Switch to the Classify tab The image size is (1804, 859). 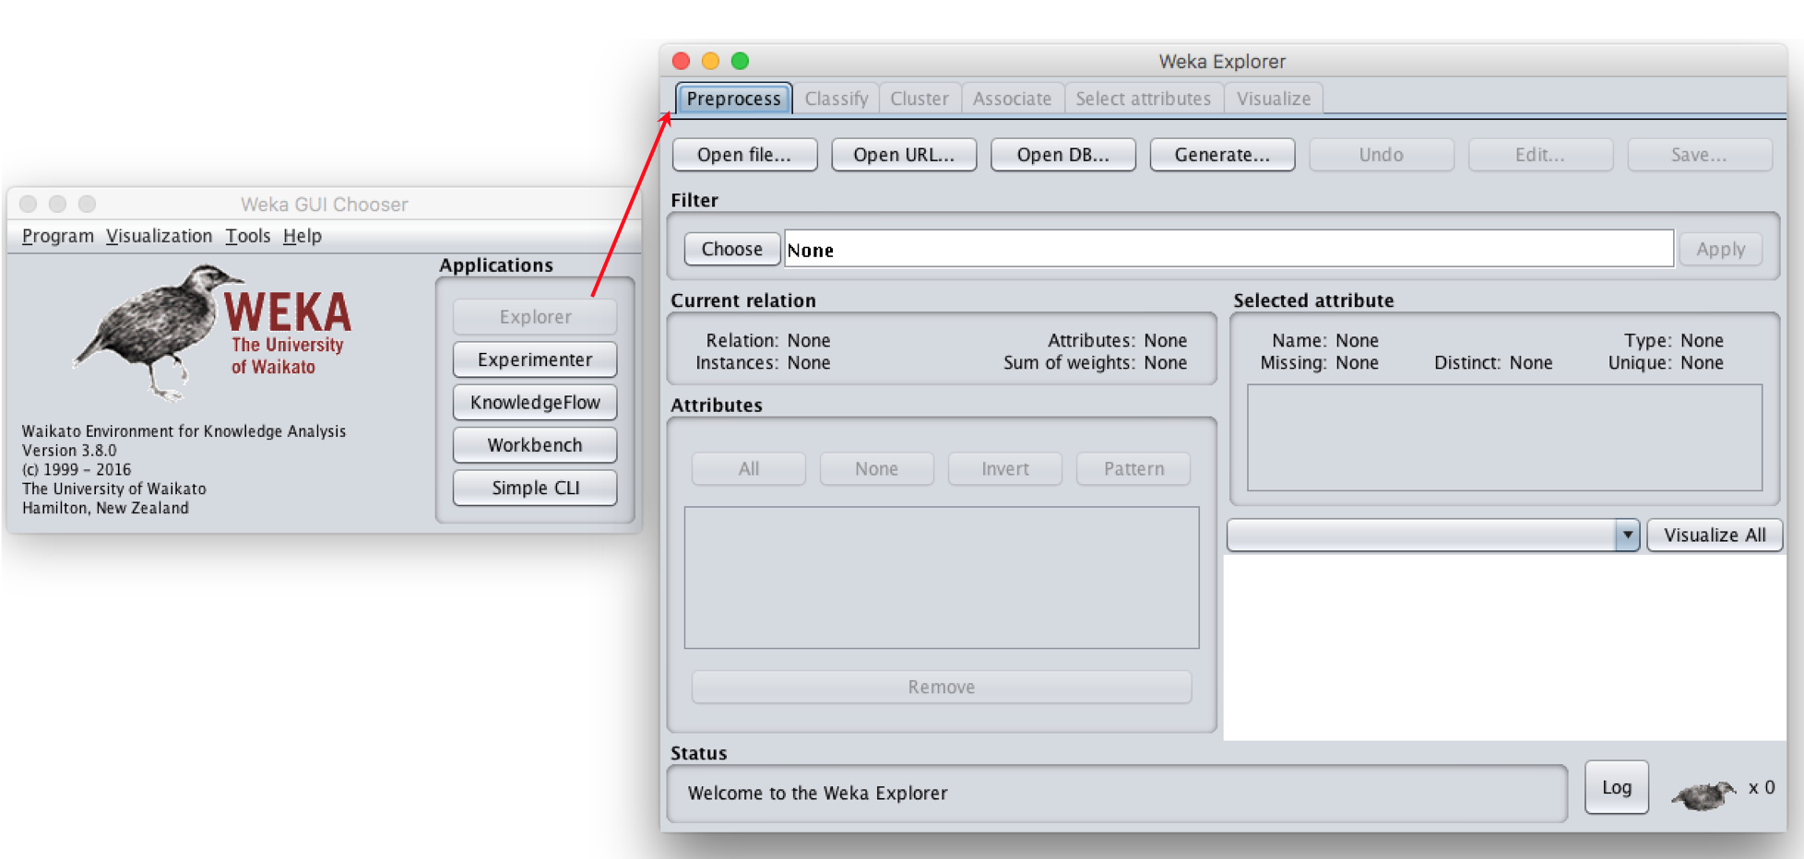[836, 99]
